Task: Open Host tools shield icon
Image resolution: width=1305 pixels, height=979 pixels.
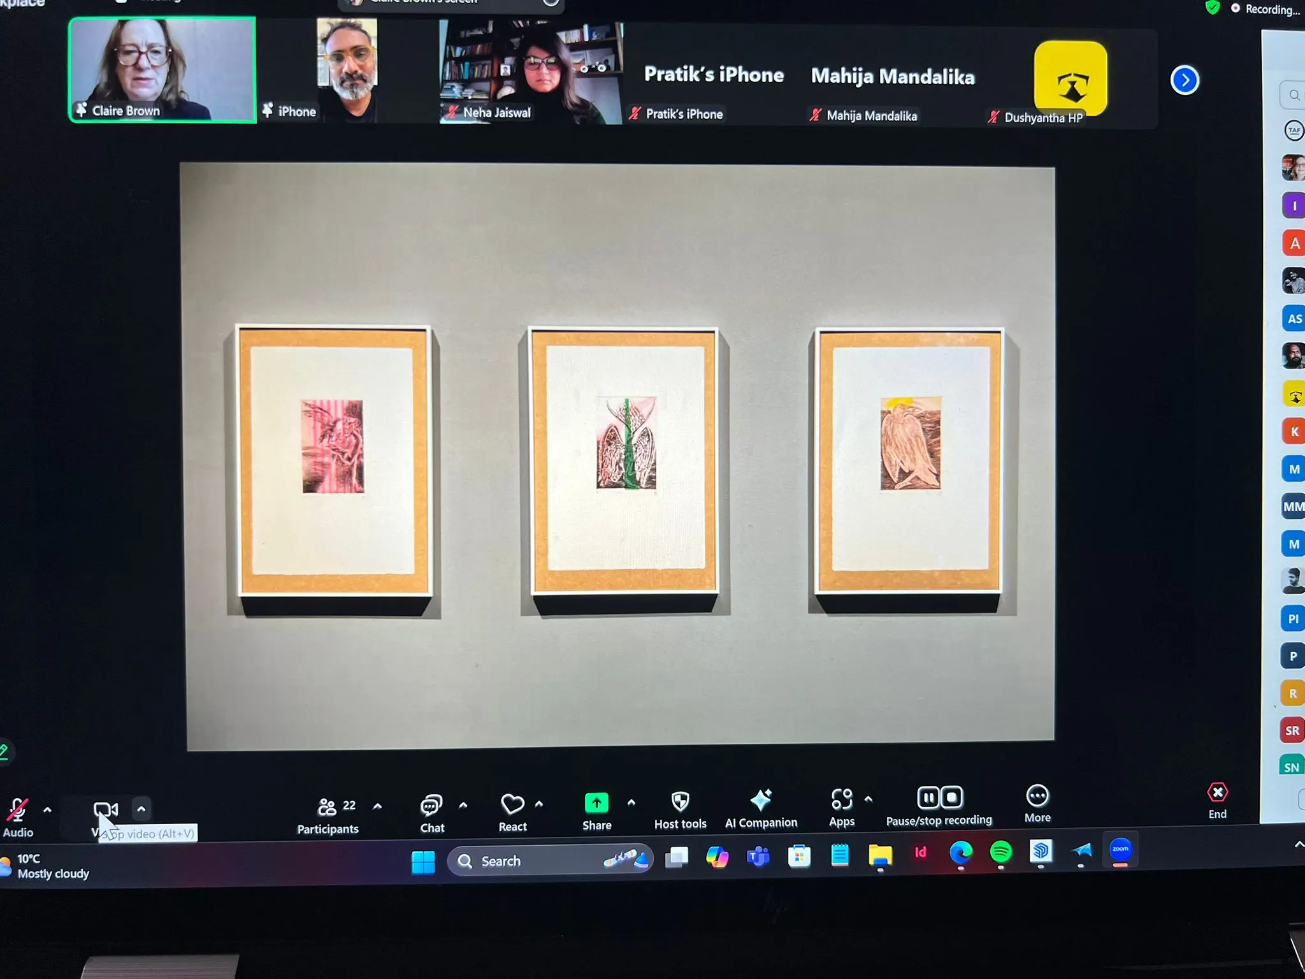Action: click(x=680, y=802)
